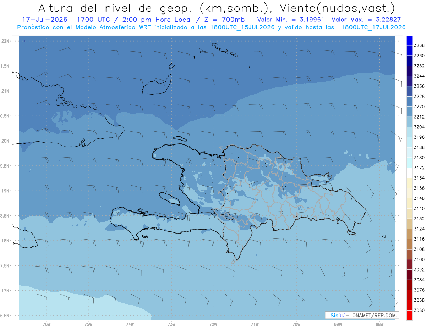Select 'Valor Max. = 3.22827' text
The width and height of the screenshot is (426, 329).
point(366,20)
